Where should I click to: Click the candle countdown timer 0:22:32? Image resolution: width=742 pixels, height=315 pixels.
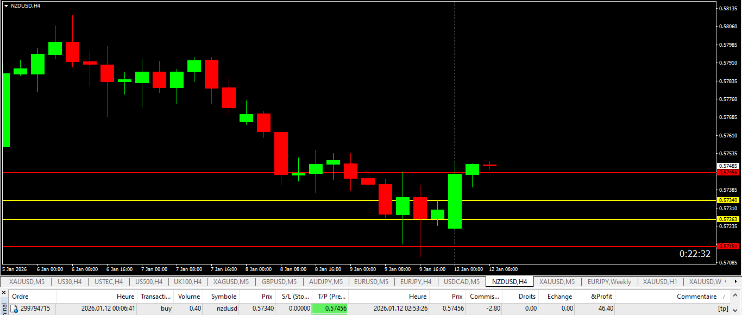tap(695, 254)
